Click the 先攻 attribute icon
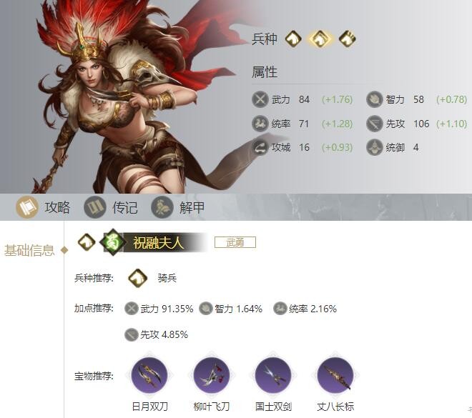Screen dimensions: 472x418 375,124
